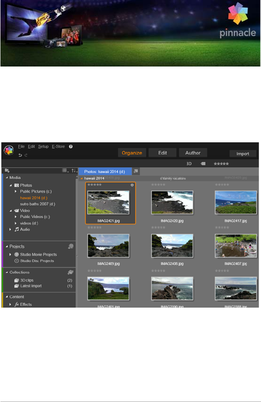261x402 pixels.
Task: Expand Studio Movie Projects
Action: point(10,254)
